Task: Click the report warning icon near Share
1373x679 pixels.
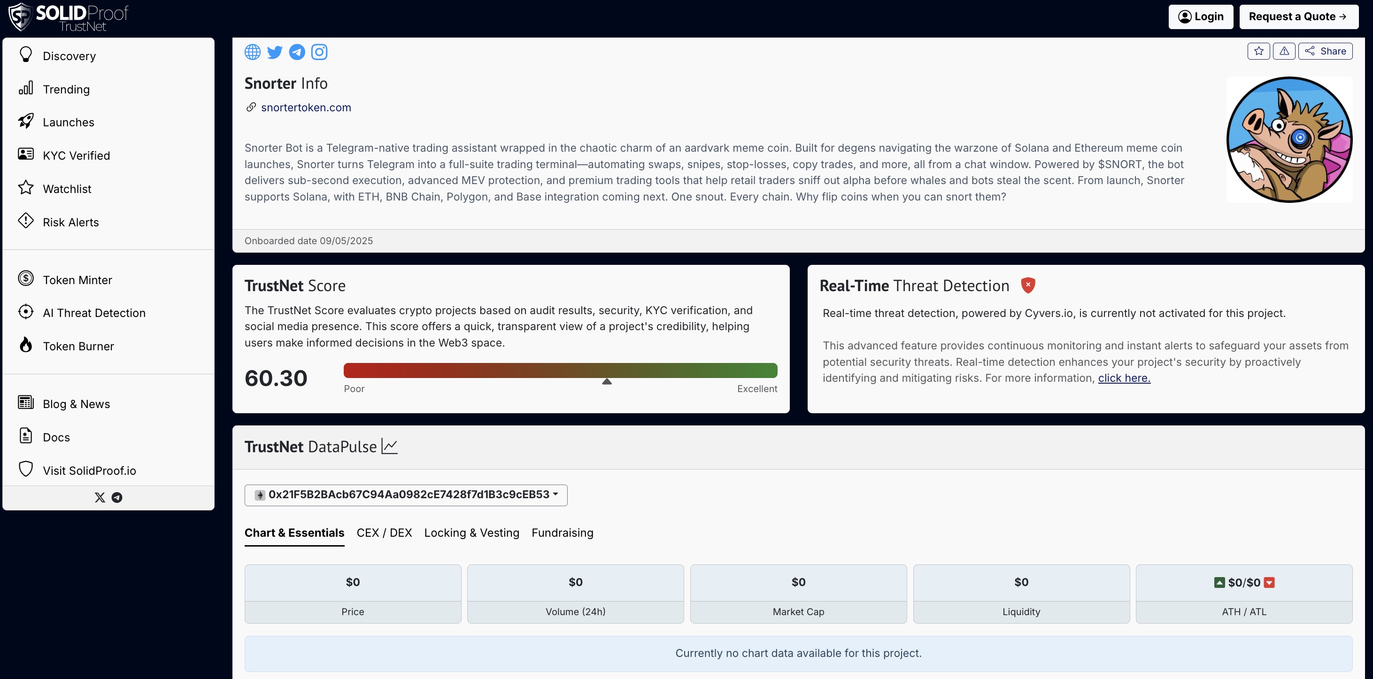Action: click(1284, 51)
